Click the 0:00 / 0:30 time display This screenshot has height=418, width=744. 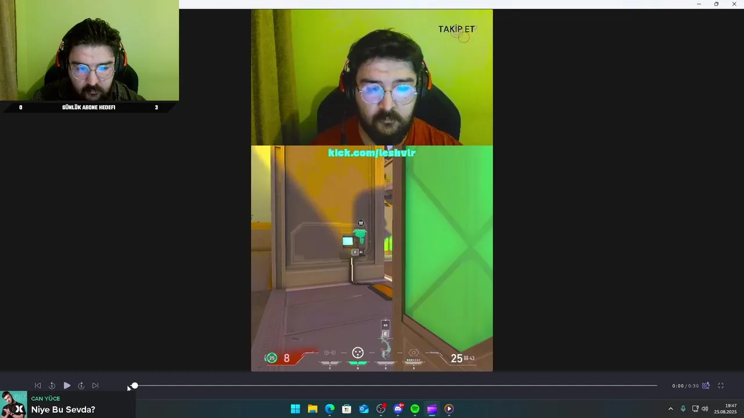(x=685, y=386)
